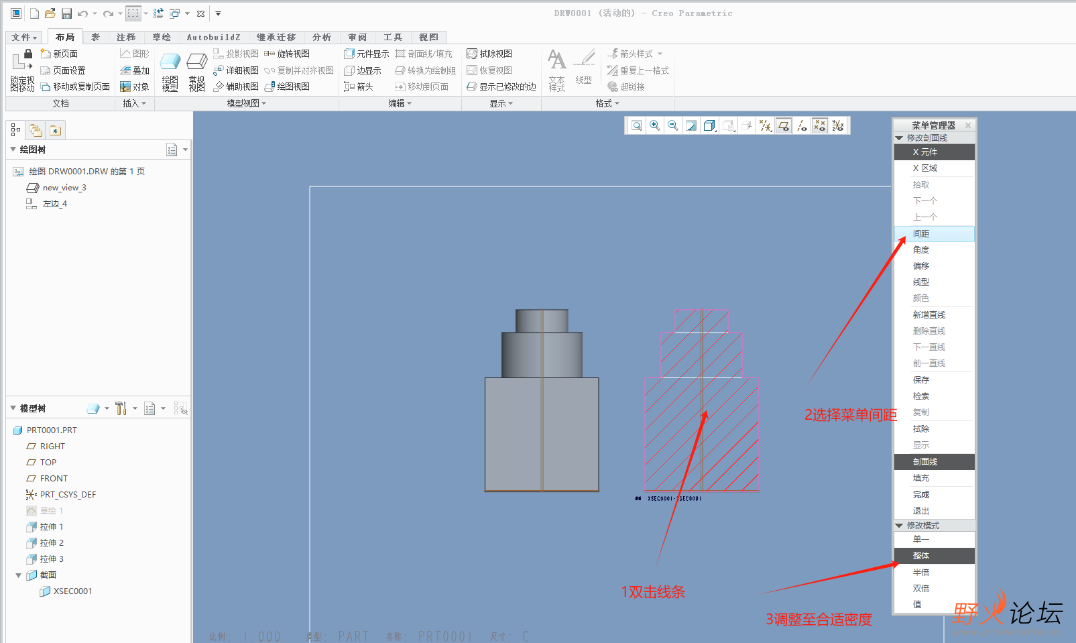Image resolution: width=1076 pixels, height=643 pixels.
Task: Click the Line Style (线型) icon
Action: click(584, 67)
